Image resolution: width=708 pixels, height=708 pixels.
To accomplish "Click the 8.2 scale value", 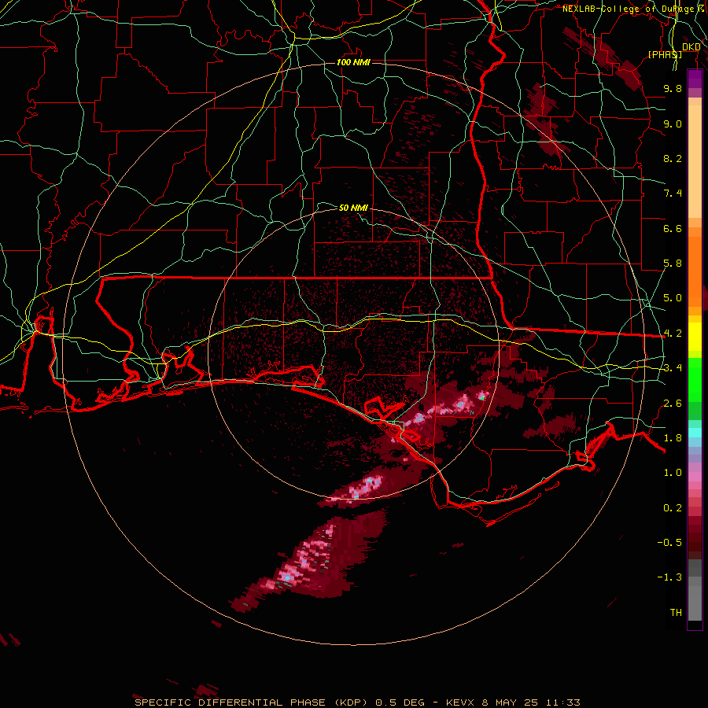I will tap(673, 158).
